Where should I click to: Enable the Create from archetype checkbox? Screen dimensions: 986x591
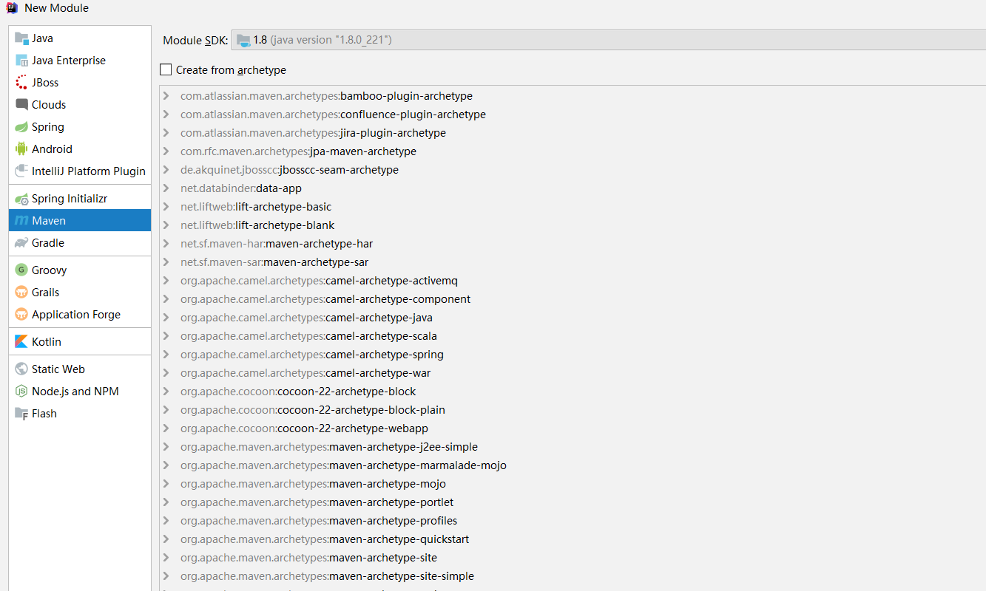(166, 70)
